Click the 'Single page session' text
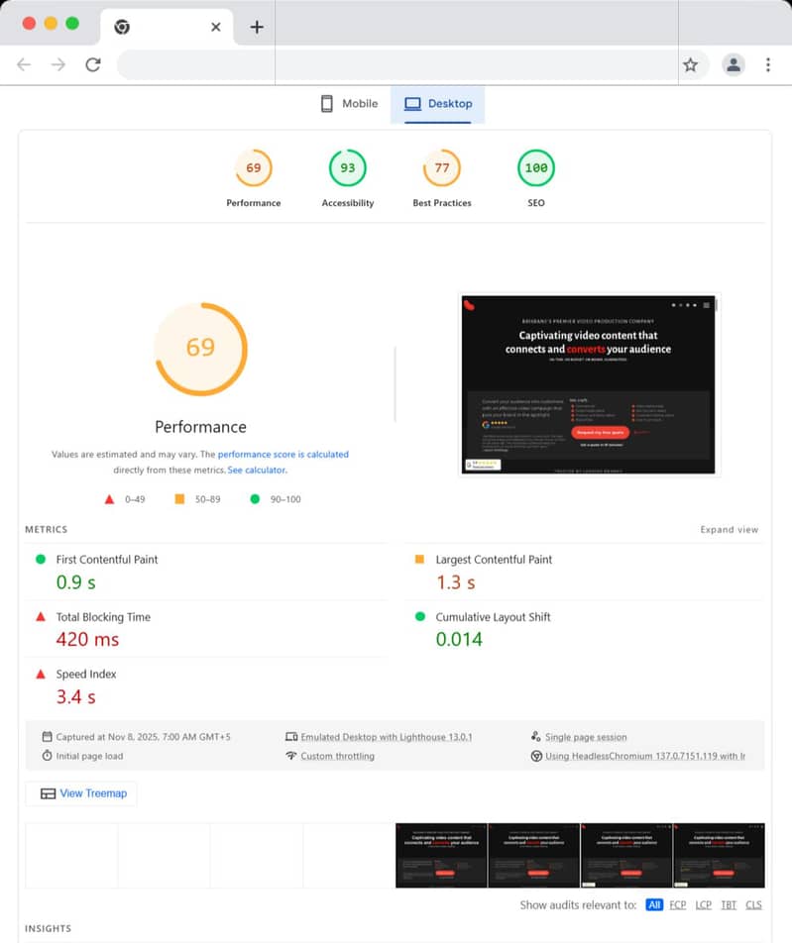 586,737
